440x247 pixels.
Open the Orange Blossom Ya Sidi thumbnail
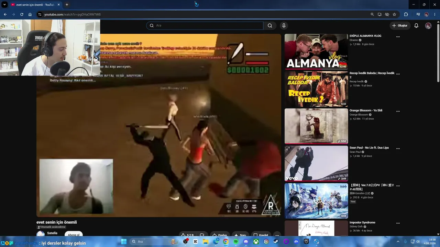tap(316, 126)
